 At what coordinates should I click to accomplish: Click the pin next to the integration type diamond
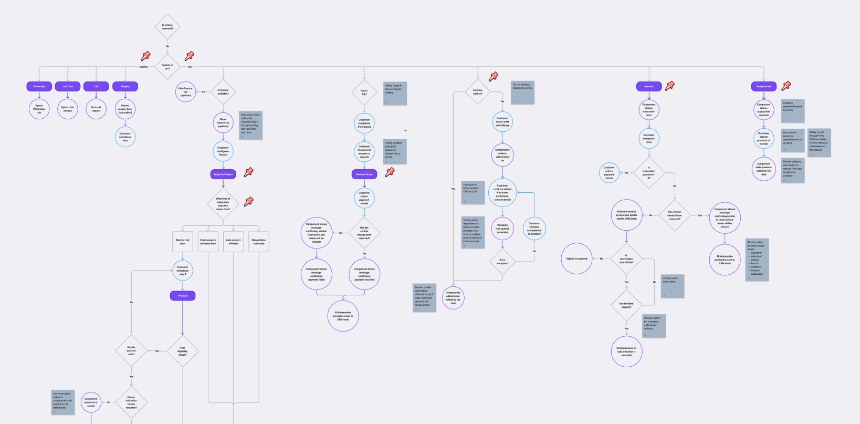point(249,201)
